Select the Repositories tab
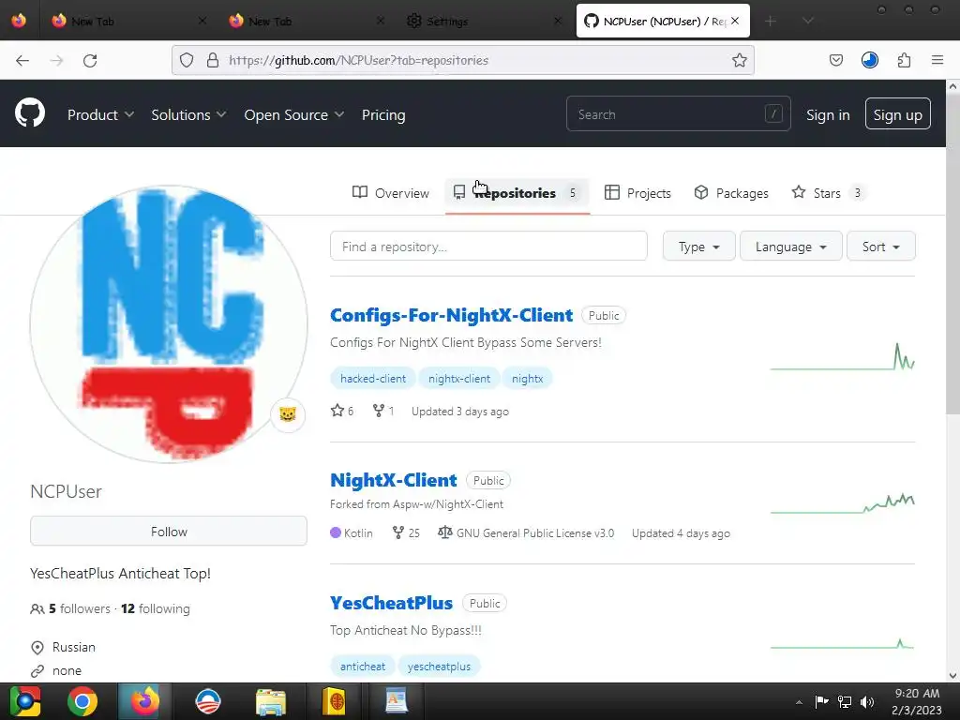This screenshot has height=720, width=960. 517,193
